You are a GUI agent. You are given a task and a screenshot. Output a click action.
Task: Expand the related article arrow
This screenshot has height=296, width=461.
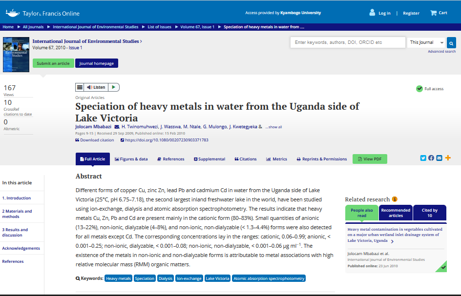pos(392,241)
